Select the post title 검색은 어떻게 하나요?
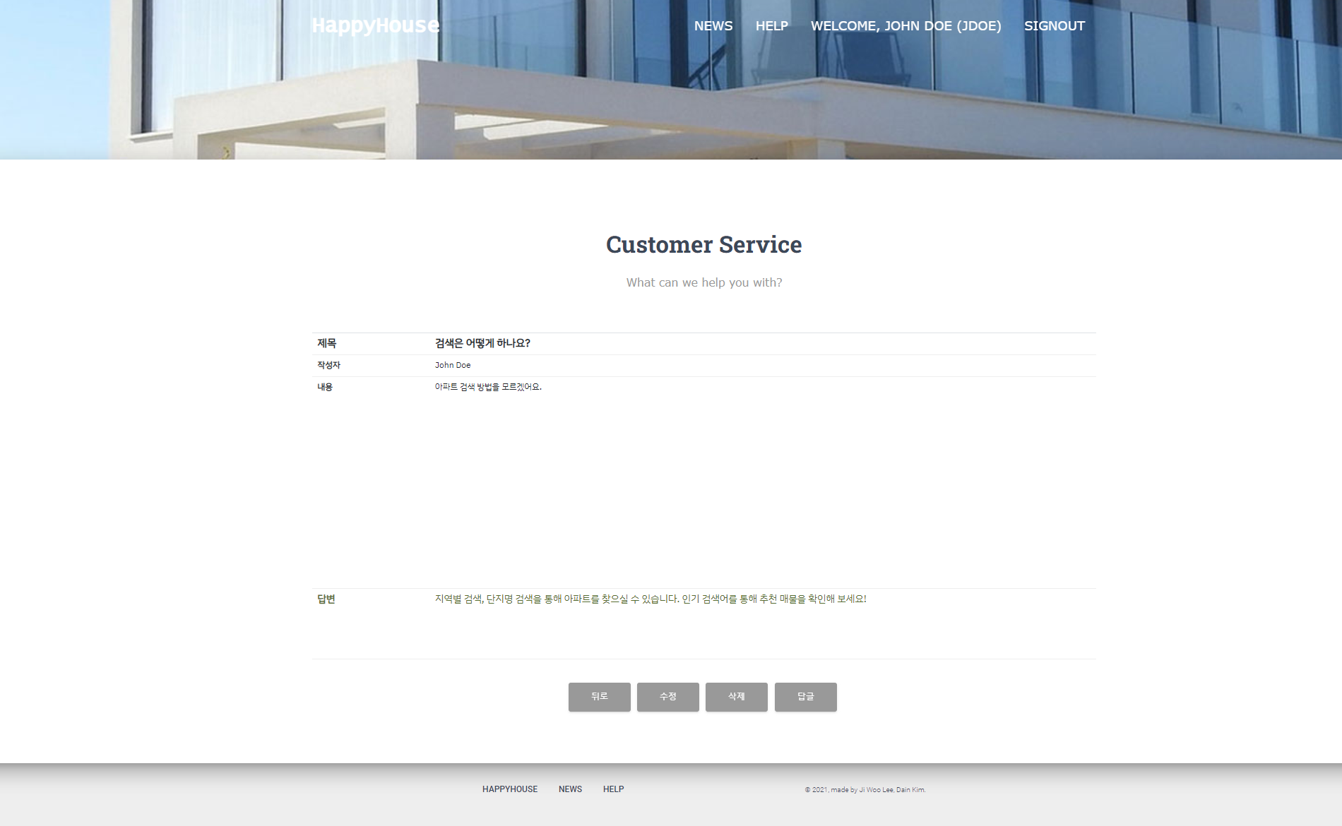1342x826 pixels. [485, 343]
